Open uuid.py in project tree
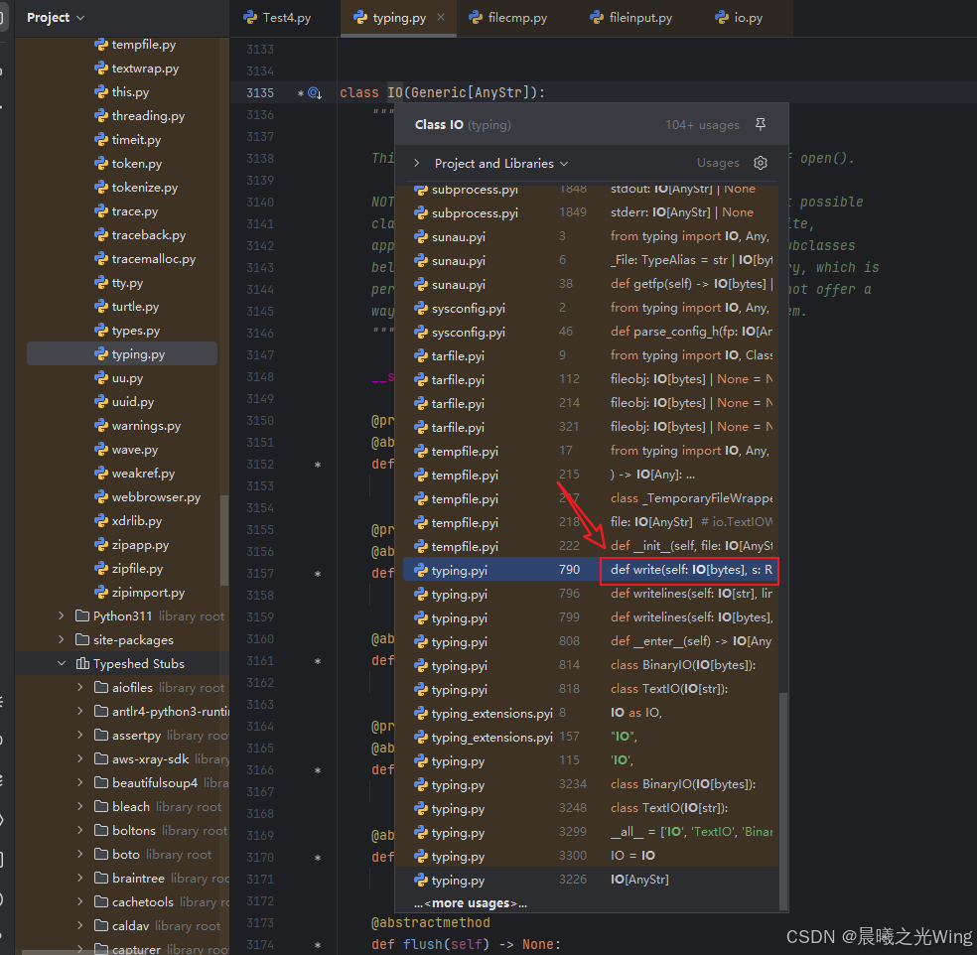Viewport: 977px width, 955px height. point(124,402)
